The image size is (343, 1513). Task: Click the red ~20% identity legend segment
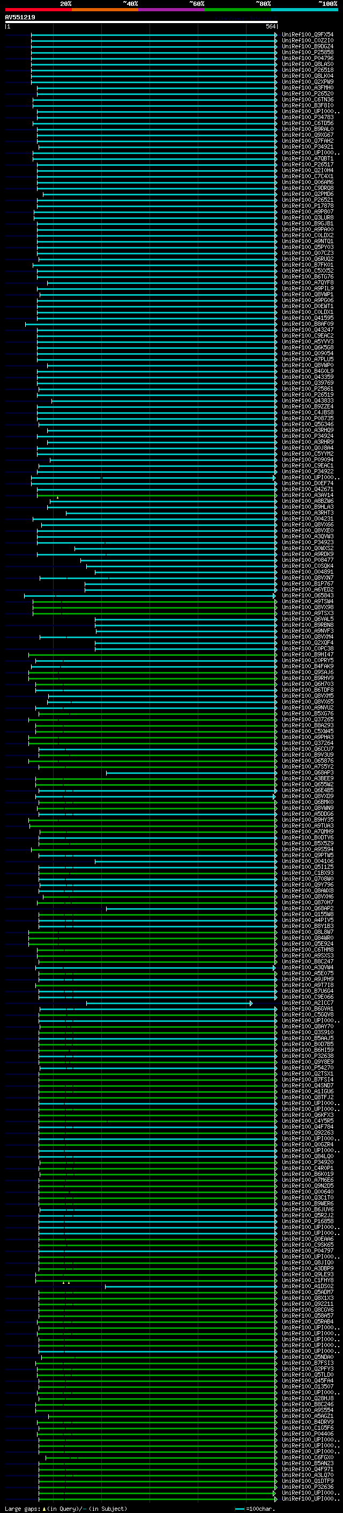coord(38,10)
